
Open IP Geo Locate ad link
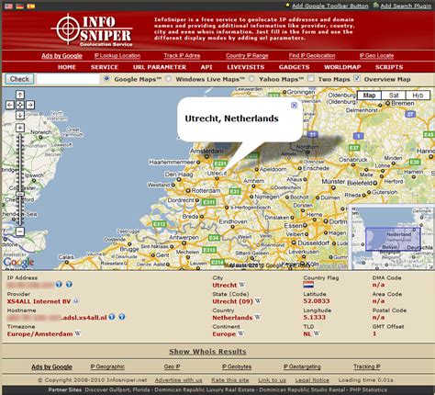pyautogui.click(x=376, y=55)
